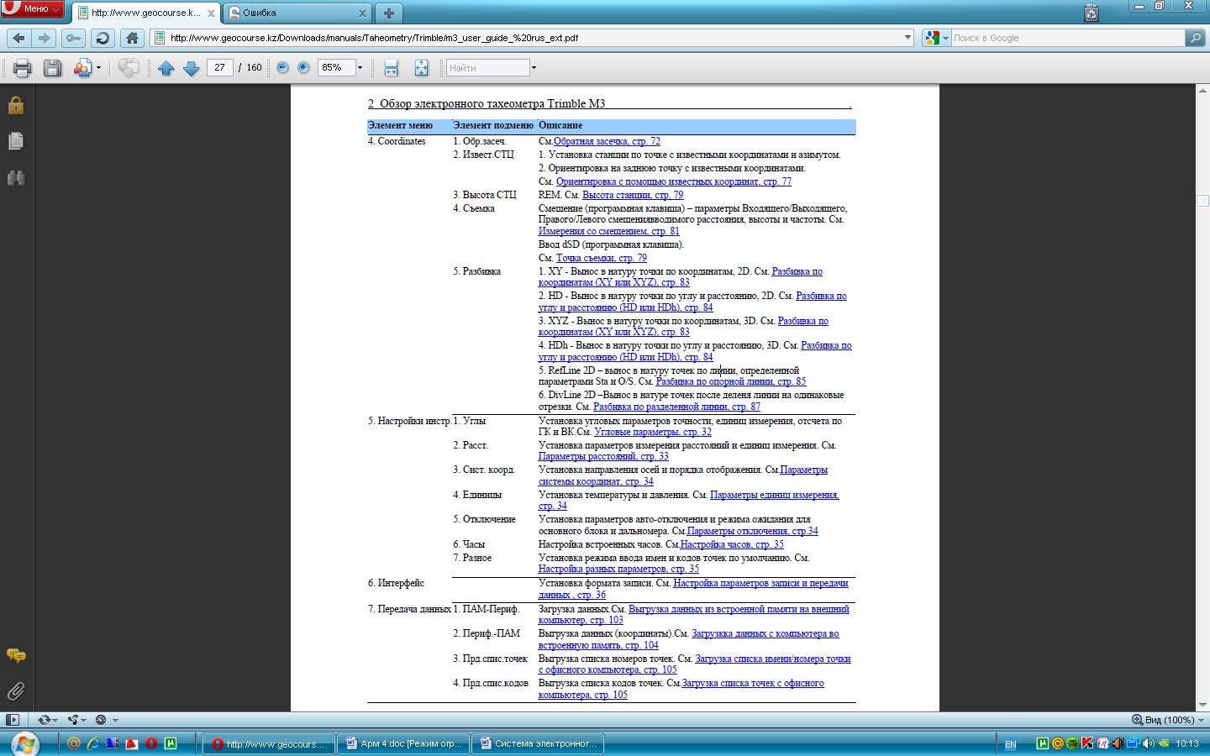Toggle the Opera side panel button
Viewport: 1210px width, 756px height.
pos(12,720)
